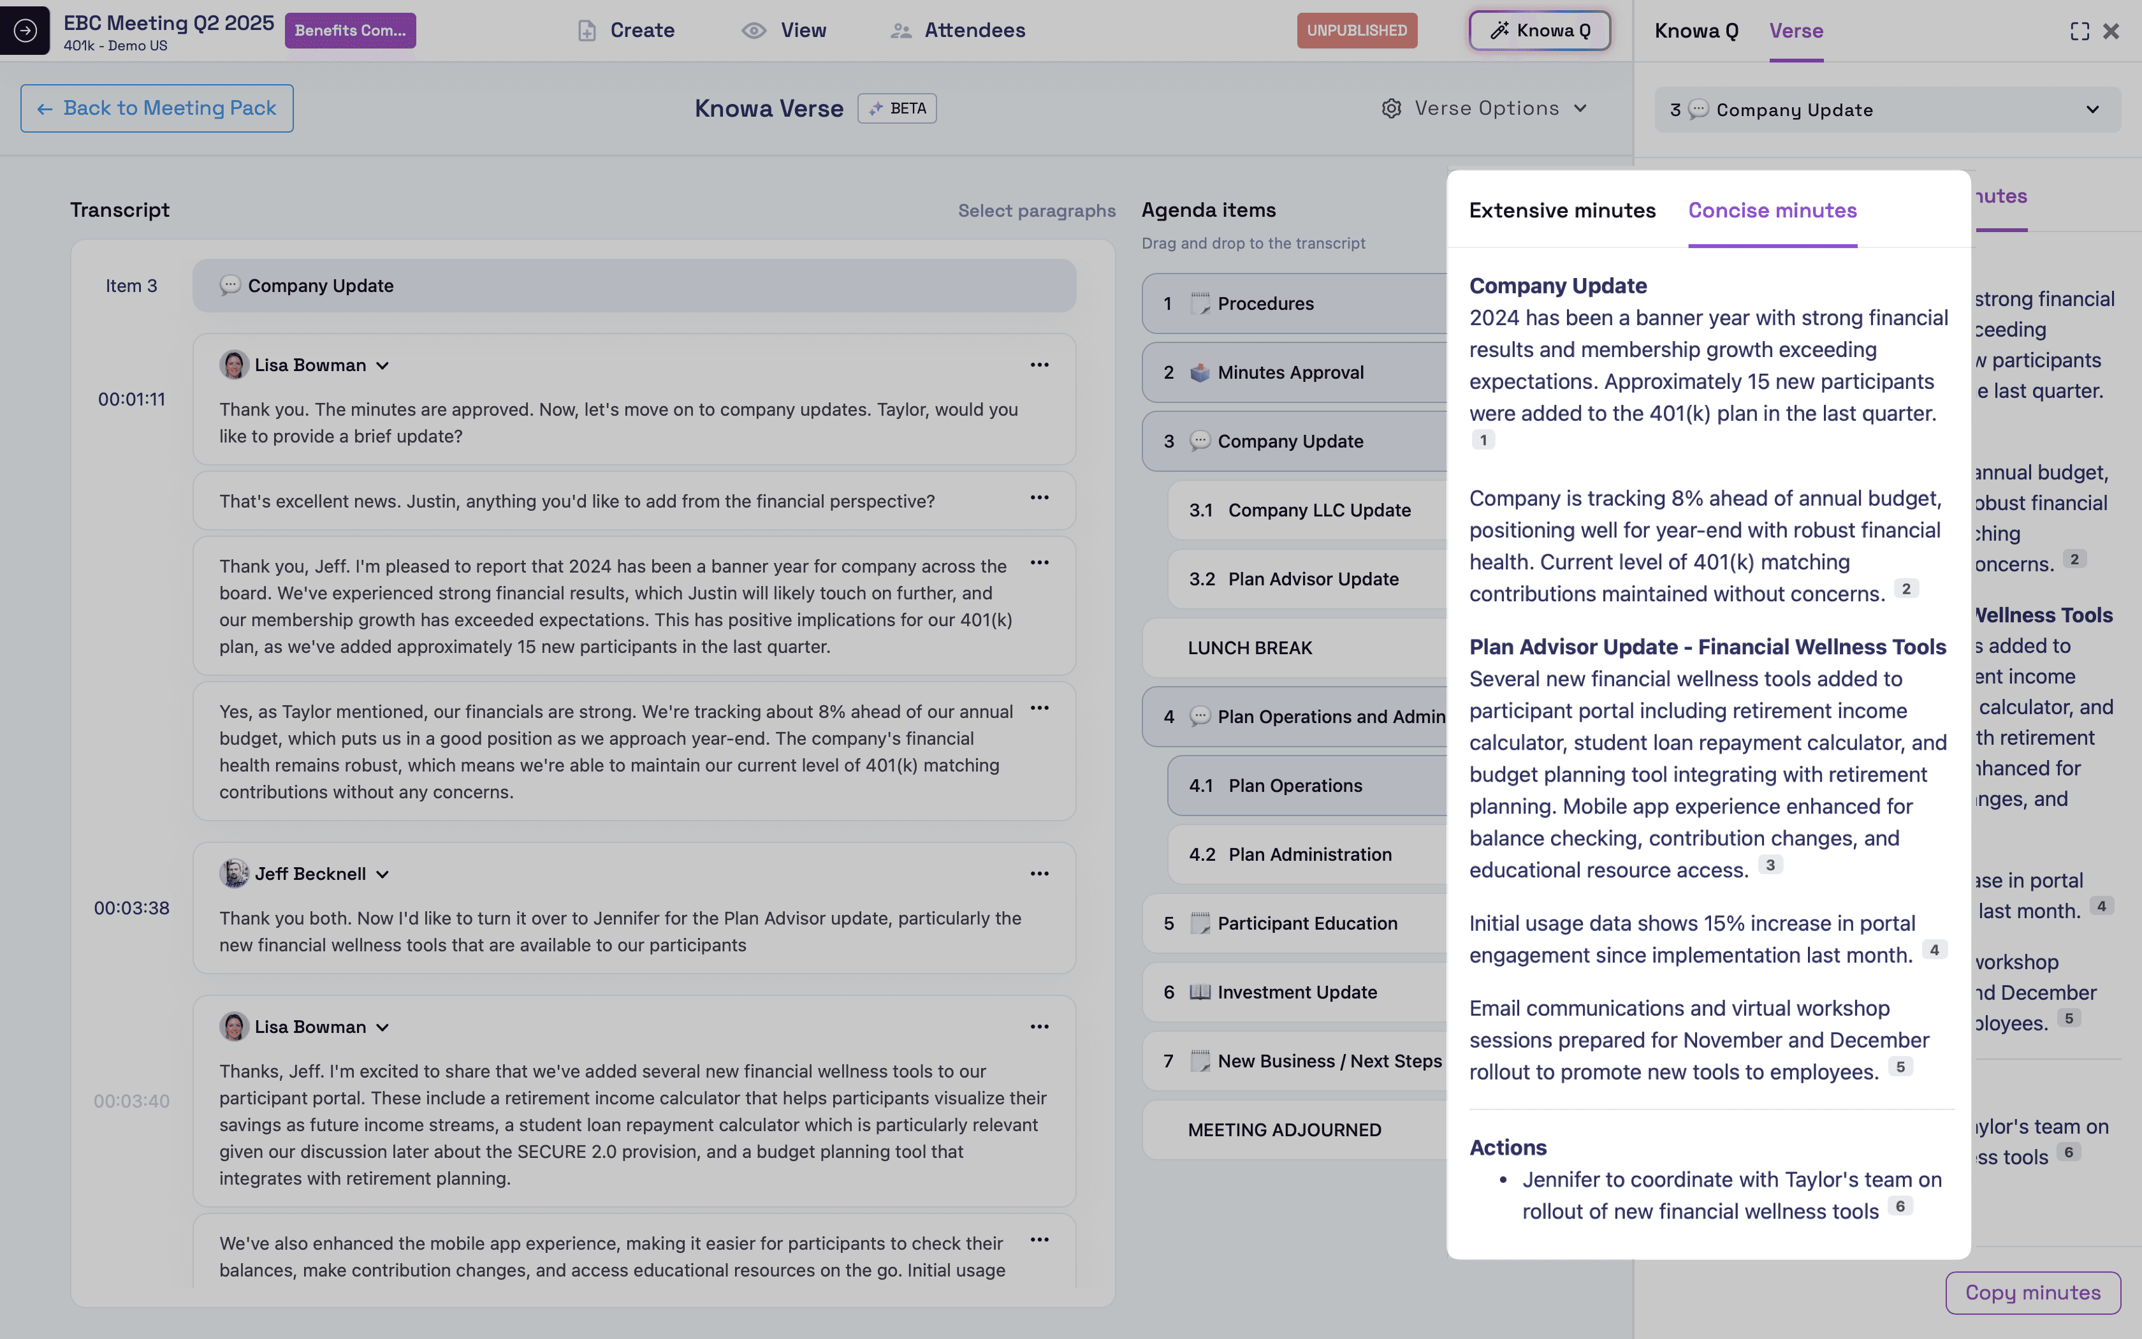The width and height of the screenshot is (2142, 1339).
Task: Expand Jeff Becknell speaker dropdown
Action: coord(382,874)
